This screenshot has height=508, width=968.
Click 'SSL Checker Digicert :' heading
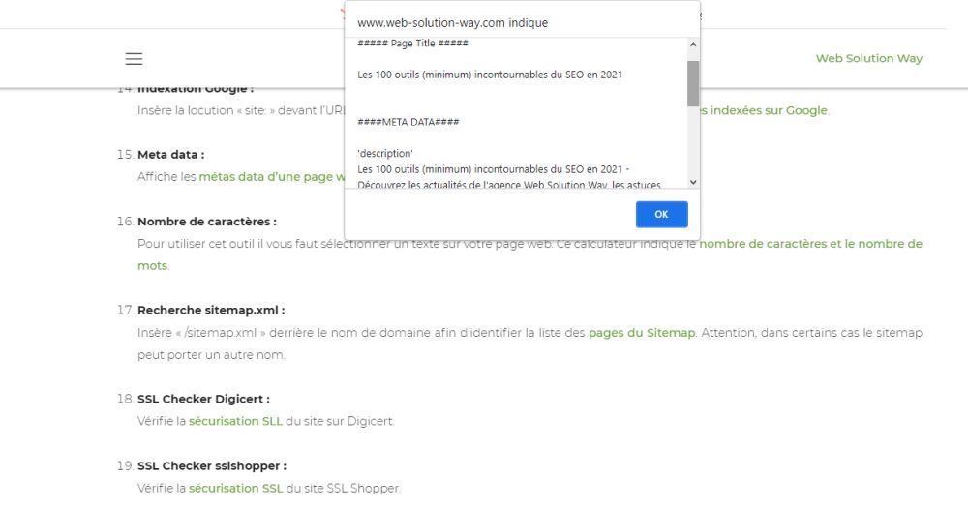(x=203, y=399)
